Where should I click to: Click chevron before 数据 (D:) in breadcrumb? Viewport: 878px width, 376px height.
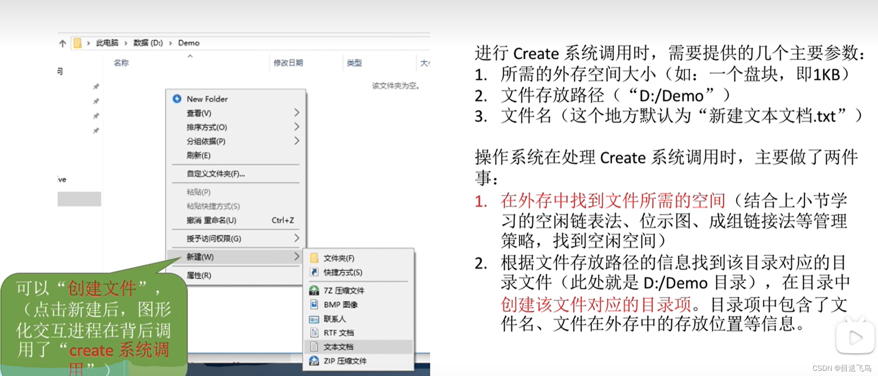click(126, 43)
